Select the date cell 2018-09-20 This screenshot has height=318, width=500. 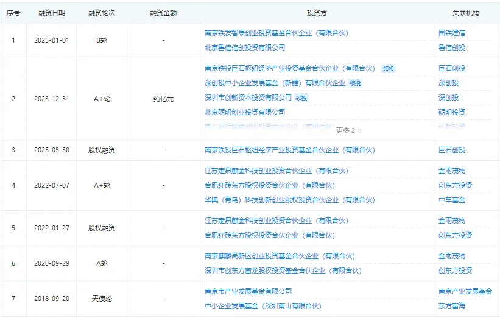point(52,299)
